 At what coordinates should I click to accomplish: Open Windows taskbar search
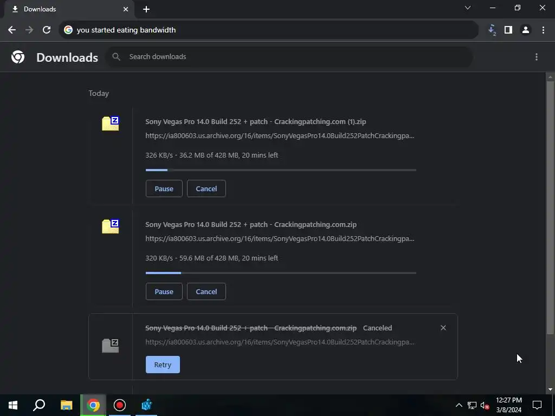39,405
